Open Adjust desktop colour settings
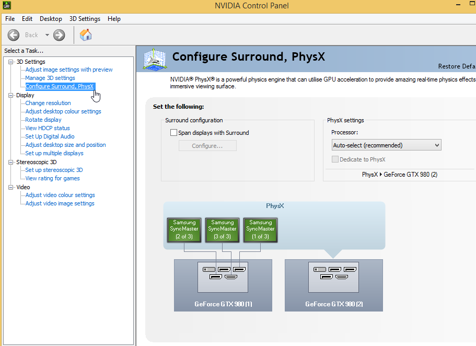 point(63,111)
